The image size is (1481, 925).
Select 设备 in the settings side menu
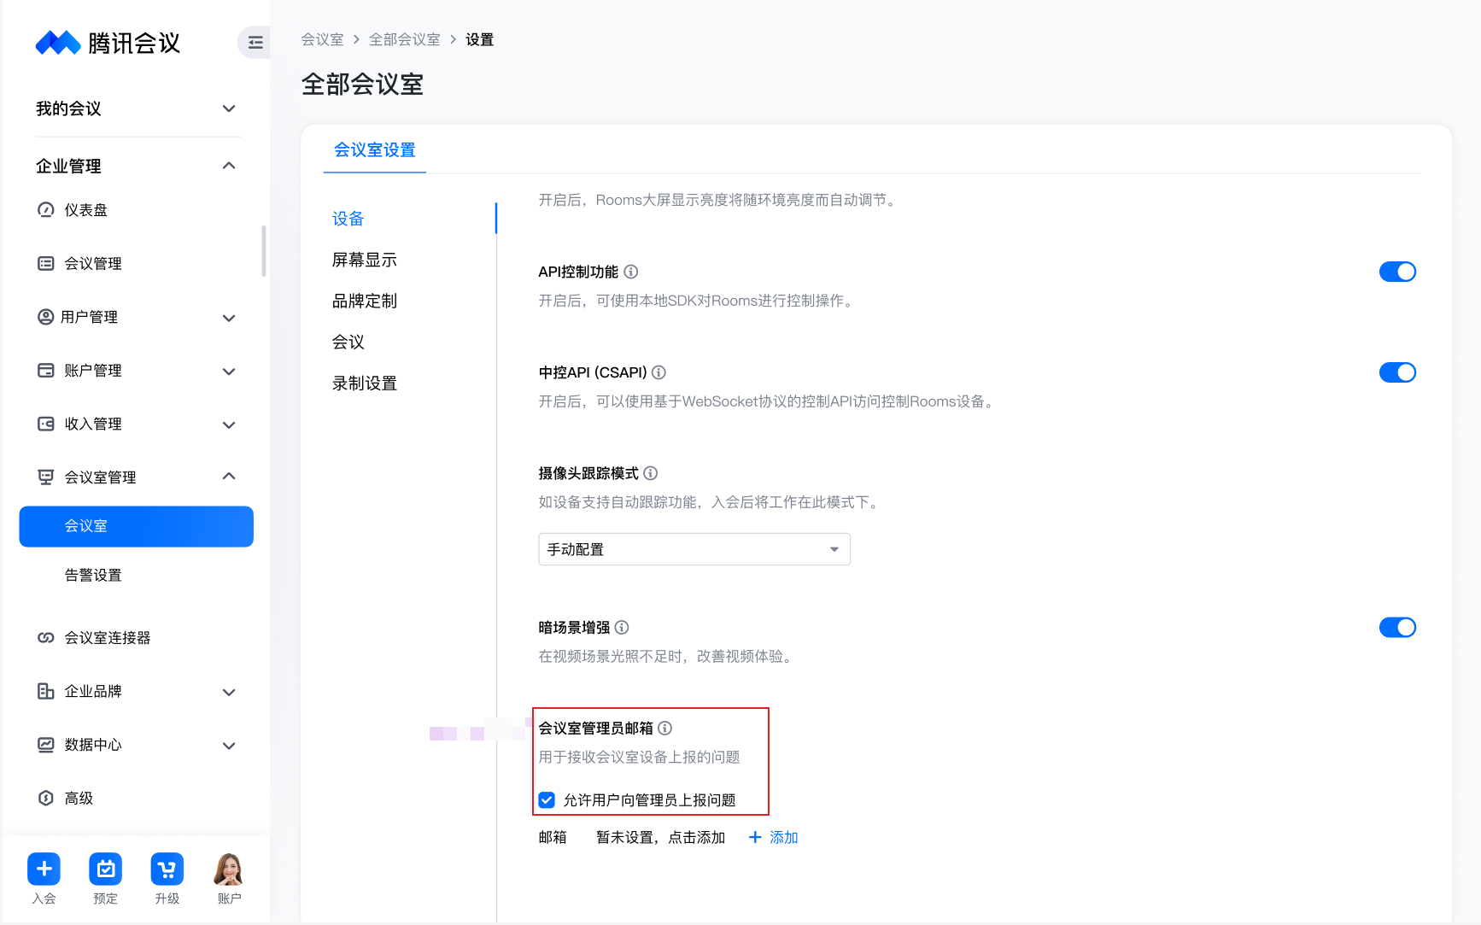click(348, 219)
